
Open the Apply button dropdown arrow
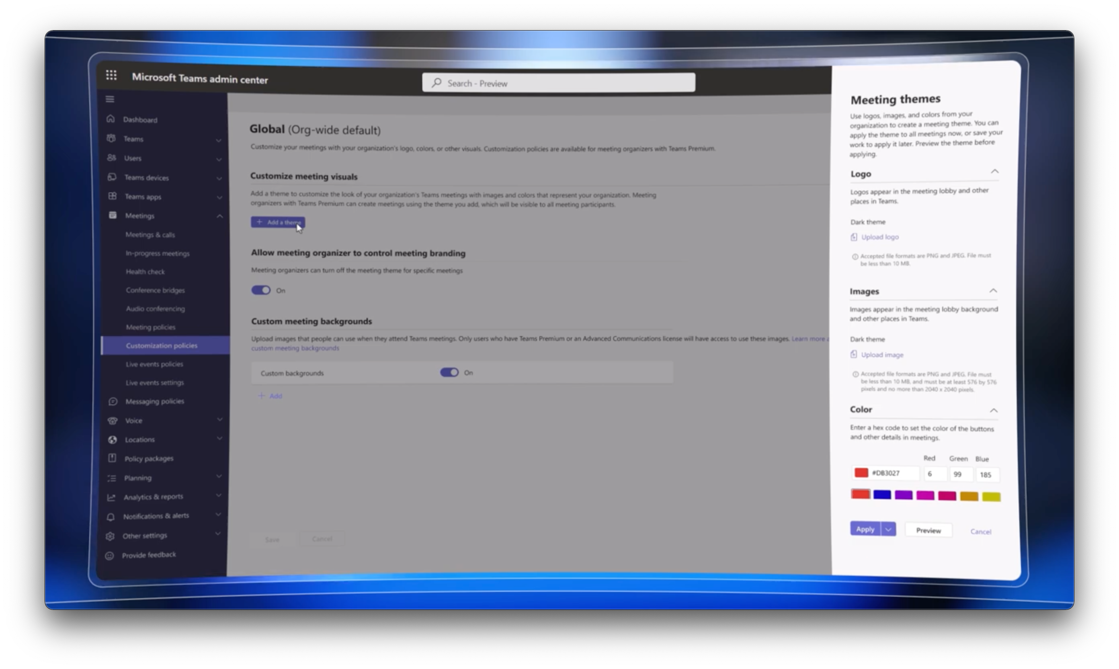(889, 528)
